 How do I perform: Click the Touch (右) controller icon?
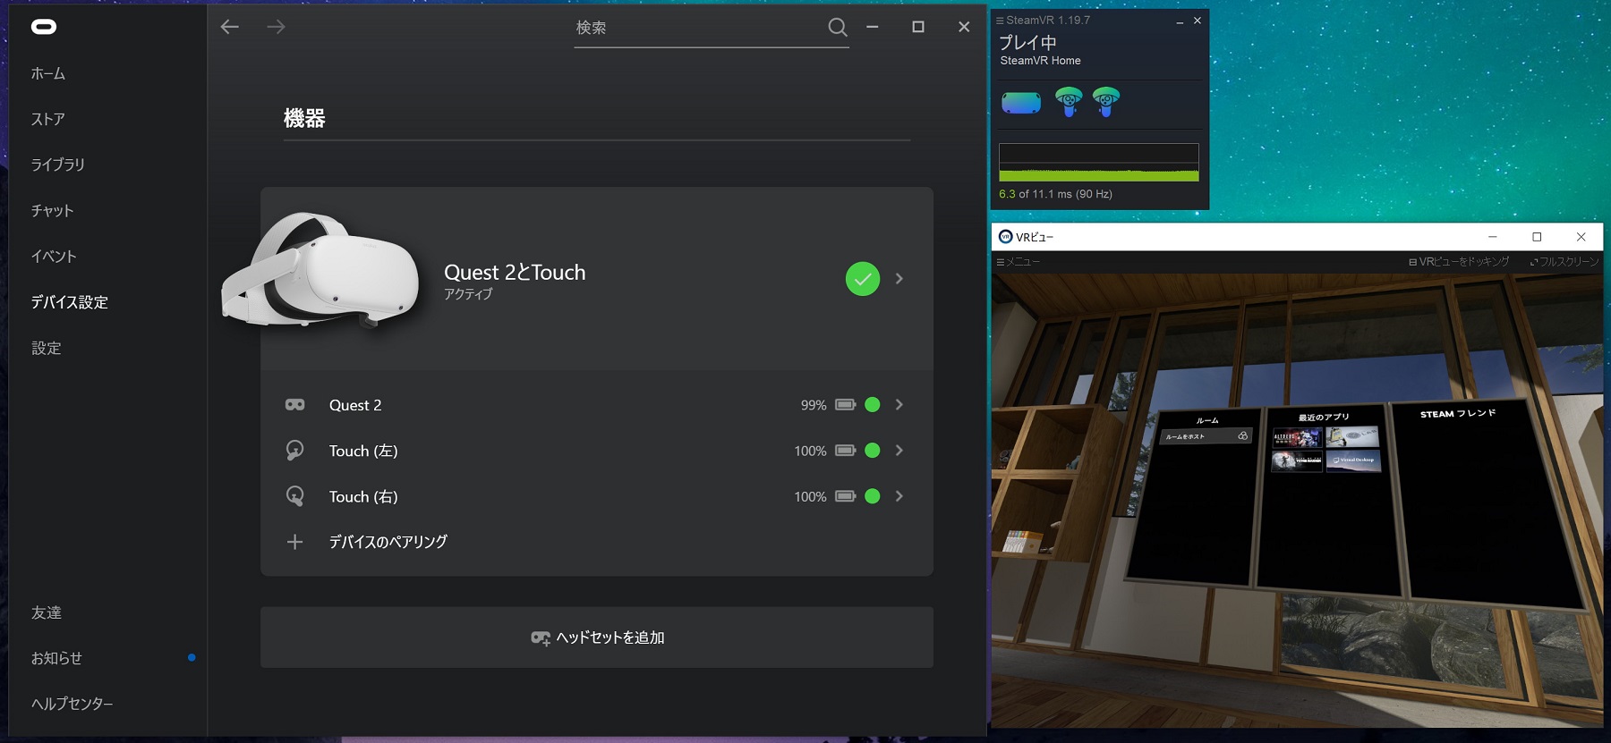point(294,495)
